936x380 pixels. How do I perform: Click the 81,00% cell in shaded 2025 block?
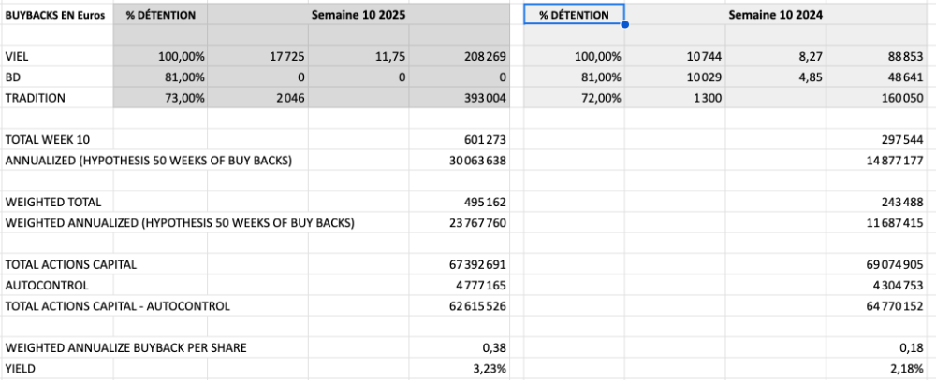(160, 77)
